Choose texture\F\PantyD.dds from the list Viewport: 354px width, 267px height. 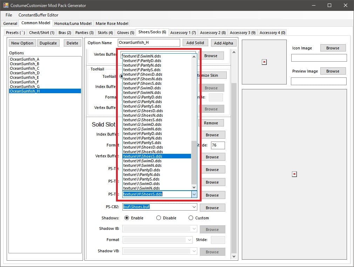click(157, 61)
